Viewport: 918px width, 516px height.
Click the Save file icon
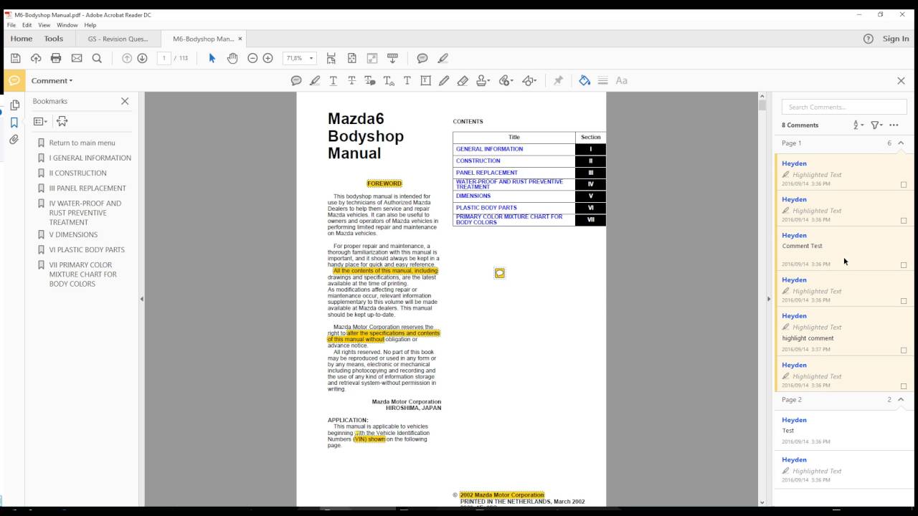point(16,58)
